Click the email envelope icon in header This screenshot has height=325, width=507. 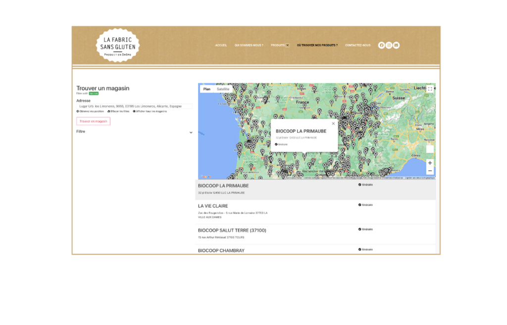point(397,45)
